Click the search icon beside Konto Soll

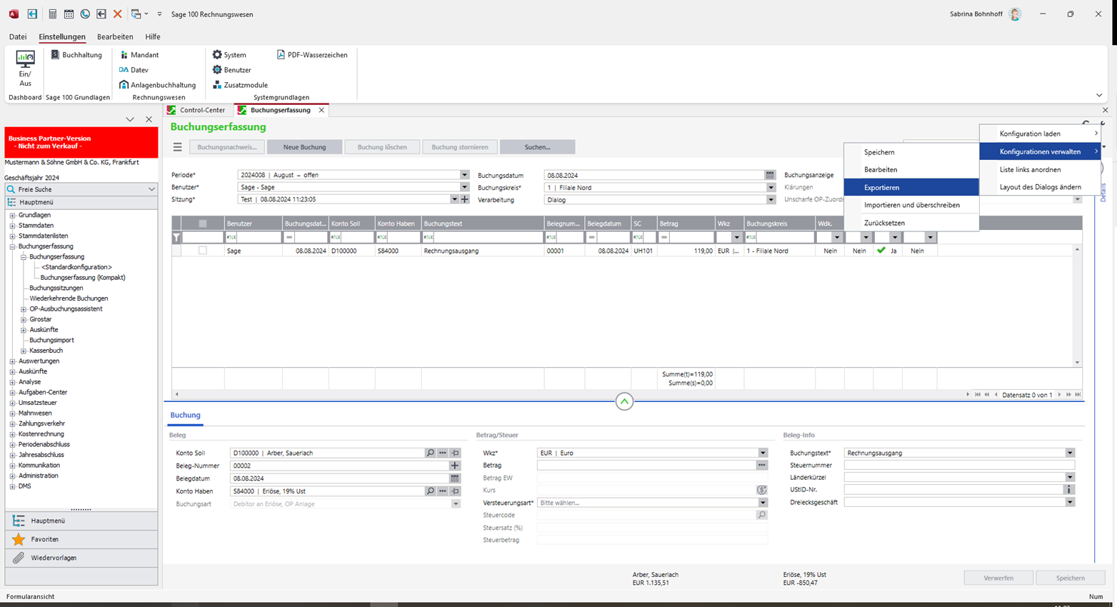(x=430, y=453)
